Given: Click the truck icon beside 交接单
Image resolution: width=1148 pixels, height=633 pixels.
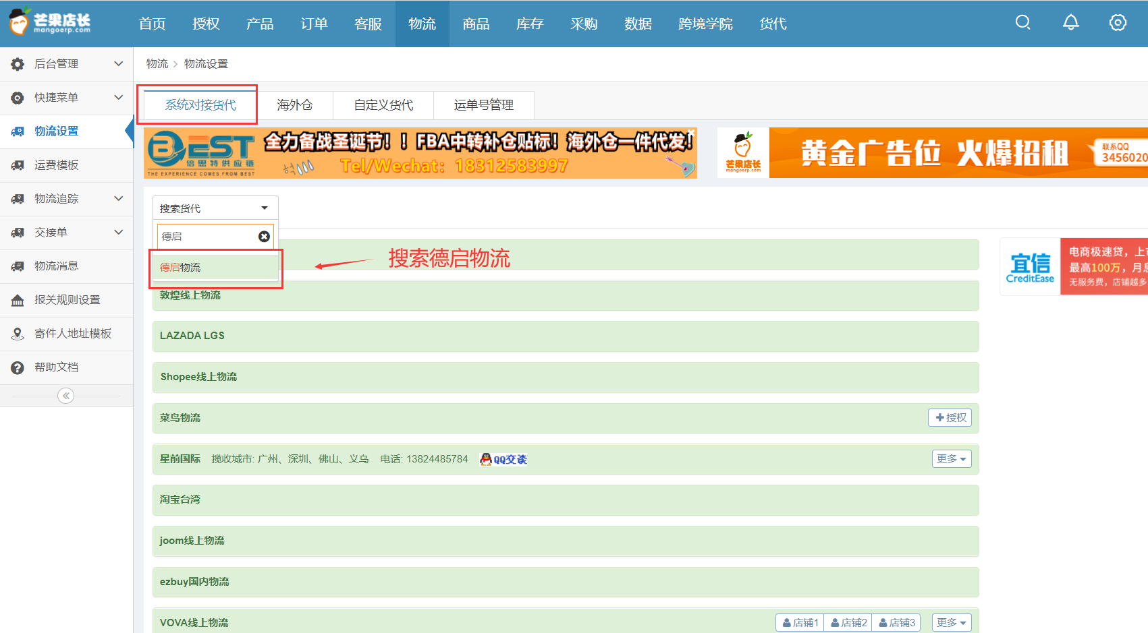Looking at the screenshot, I should point(18,233).
